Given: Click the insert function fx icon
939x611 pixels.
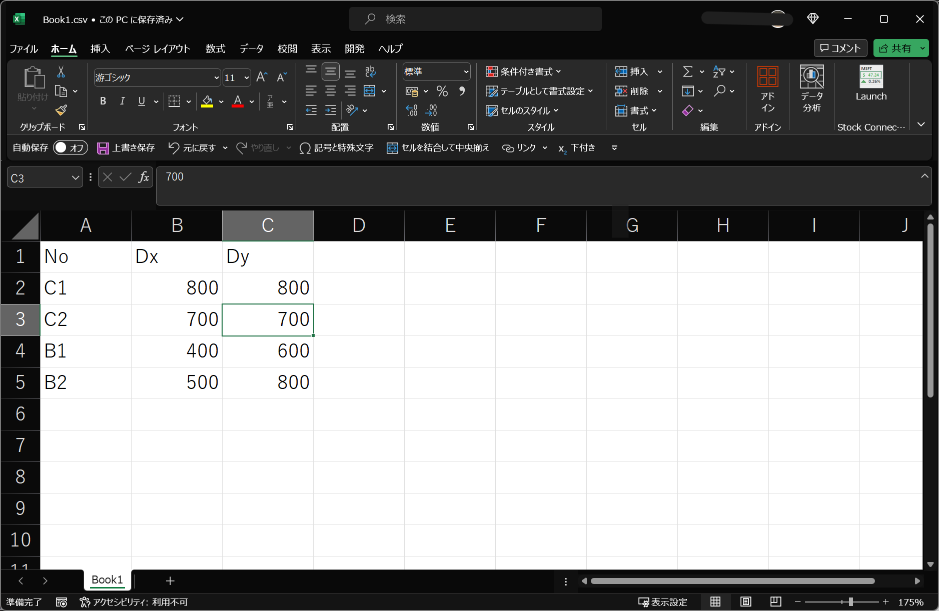Looking at the screenshot, I should 144,177.
